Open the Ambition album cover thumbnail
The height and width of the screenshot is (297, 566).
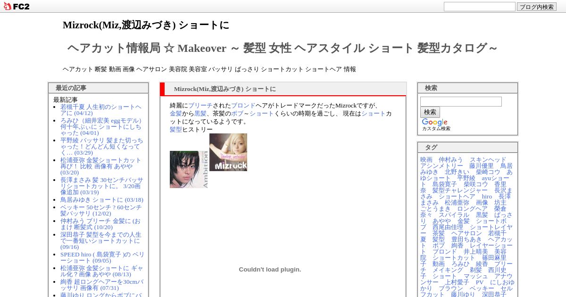[189, 170]
